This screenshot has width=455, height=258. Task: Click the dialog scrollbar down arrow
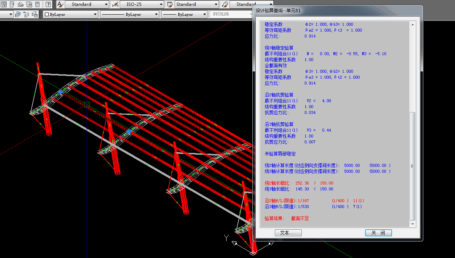coord(412,224)
